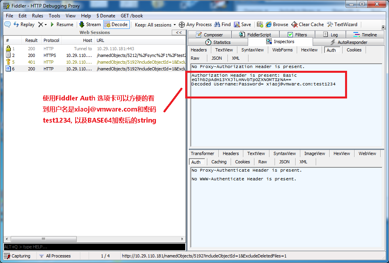Select session 5 key icon
Screen dimensions: 389x263
pyautogui.click(x=8, y=62)
